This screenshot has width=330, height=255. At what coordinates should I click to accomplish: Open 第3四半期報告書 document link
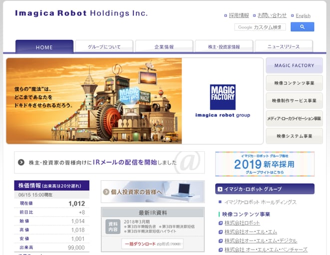[141, 227]
